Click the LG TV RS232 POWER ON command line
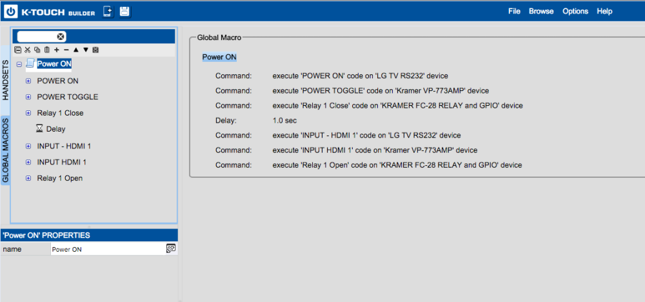This screenshot has width=645, height=302. [360, 75]
